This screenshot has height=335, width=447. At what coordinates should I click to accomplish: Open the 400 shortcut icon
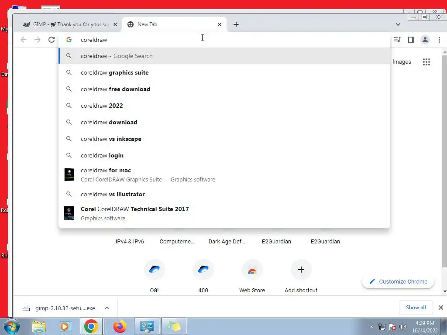203,270
